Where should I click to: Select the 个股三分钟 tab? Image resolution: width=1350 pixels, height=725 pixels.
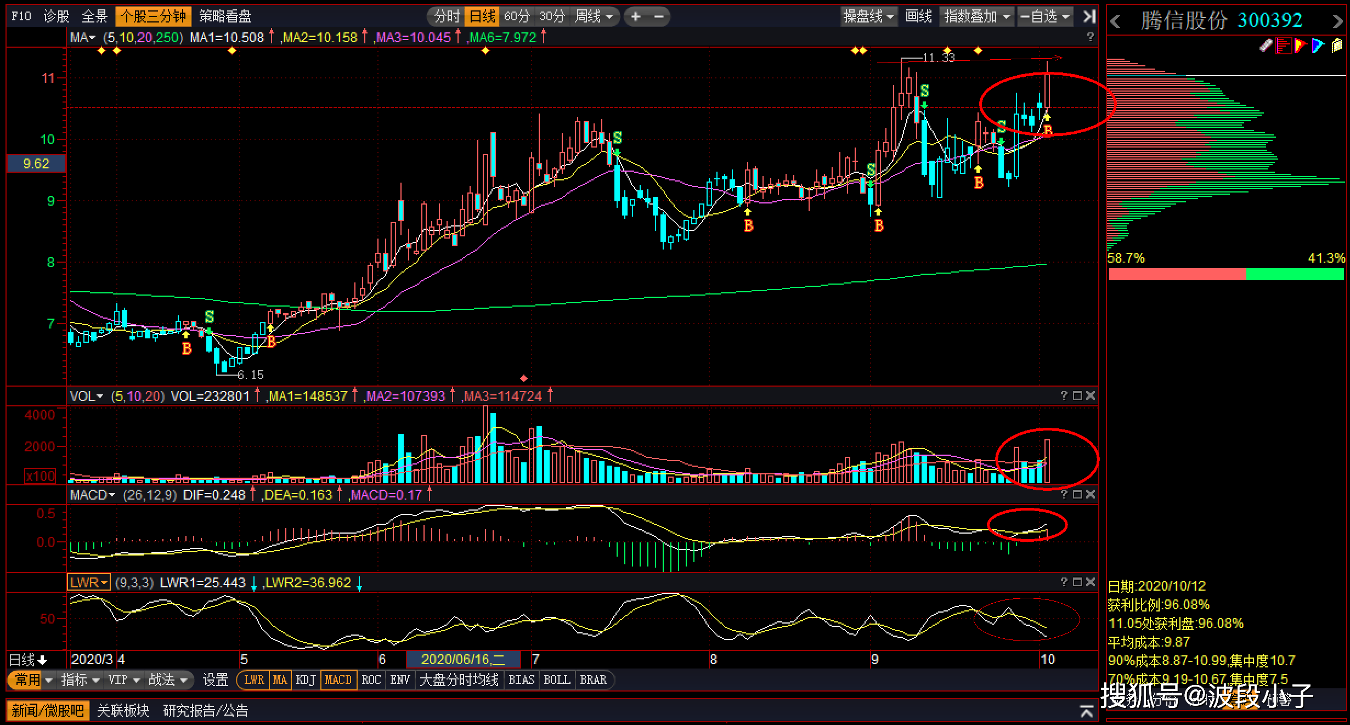[153, 16]
